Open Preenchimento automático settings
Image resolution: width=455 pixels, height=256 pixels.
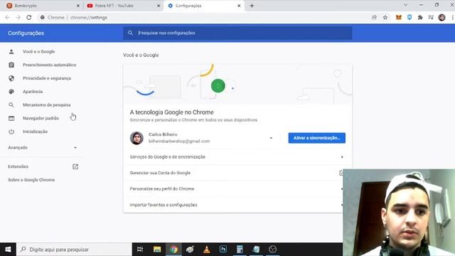(49, 65)
